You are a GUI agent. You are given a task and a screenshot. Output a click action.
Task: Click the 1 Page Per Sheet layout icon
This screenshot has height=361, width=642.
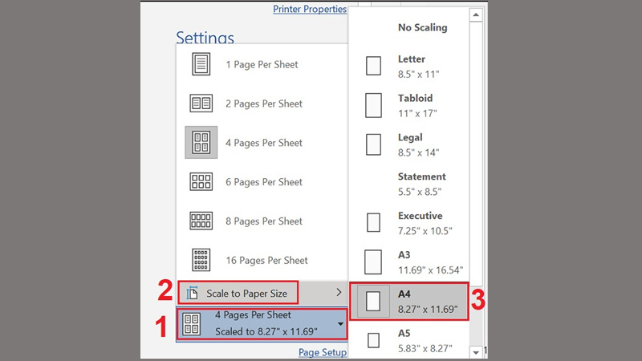pos(201,64)
